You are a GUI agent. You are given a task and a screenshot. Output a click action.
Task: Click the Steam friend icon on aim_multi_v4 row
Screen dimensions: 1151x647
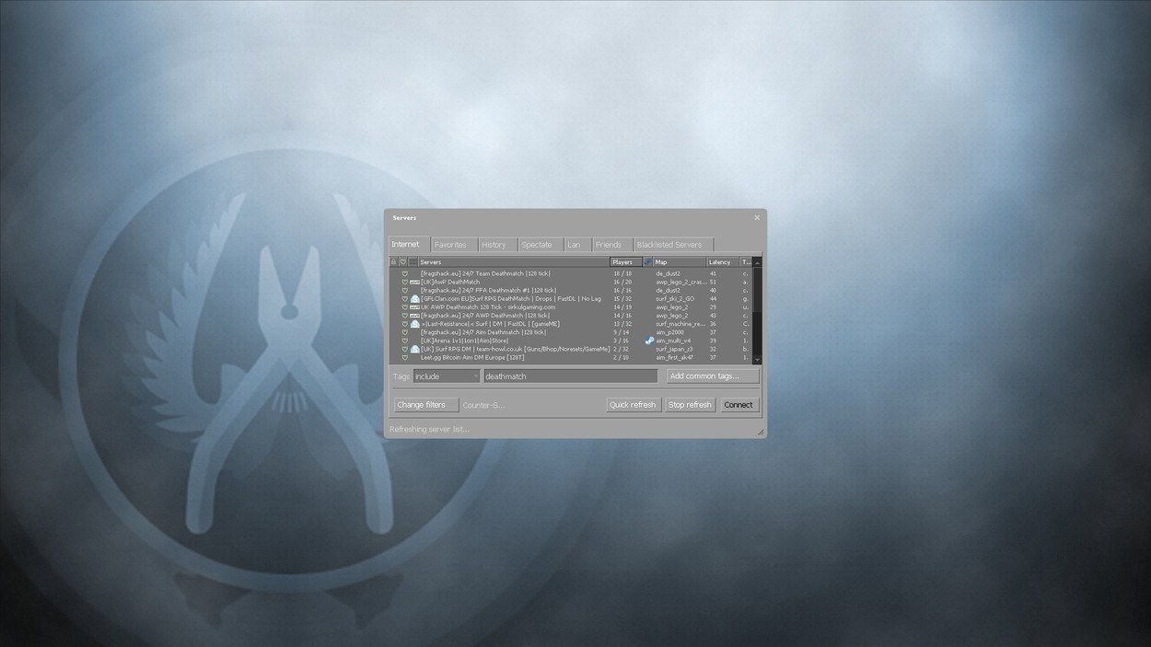pyautogui.click(x=649, y=341)
